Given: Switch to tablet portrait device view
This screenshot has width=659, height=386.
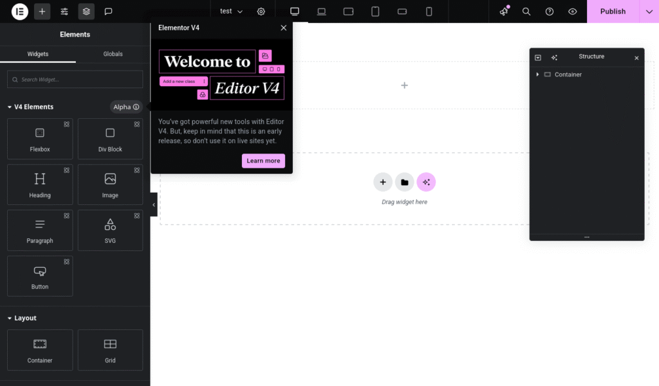Looking at the screenshot, I should click(x=375, y=12).
